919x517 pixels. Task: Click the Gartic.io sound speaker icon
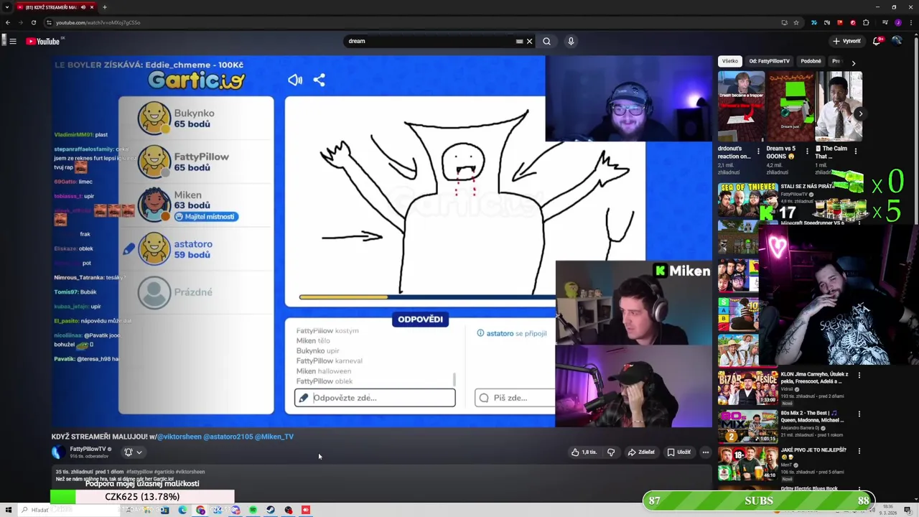295,80
